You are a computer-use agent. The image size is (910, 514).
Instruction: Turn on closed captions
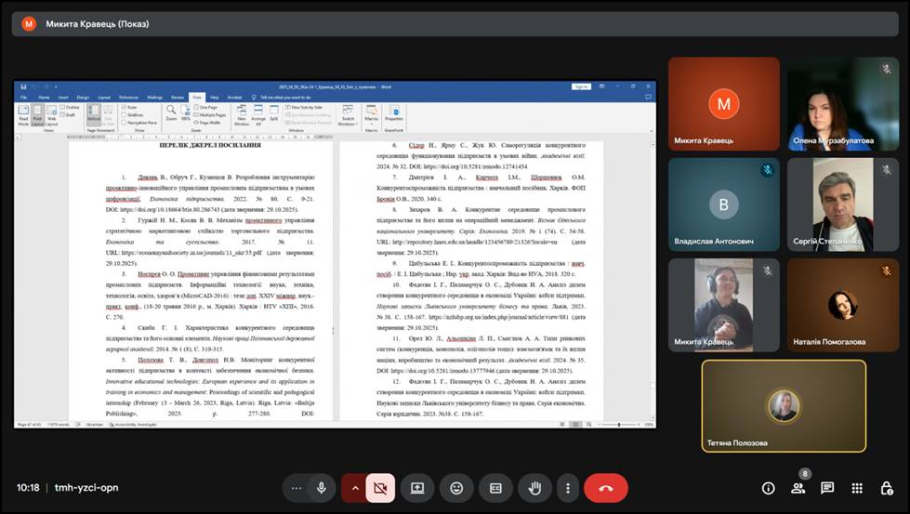(495, 488)
